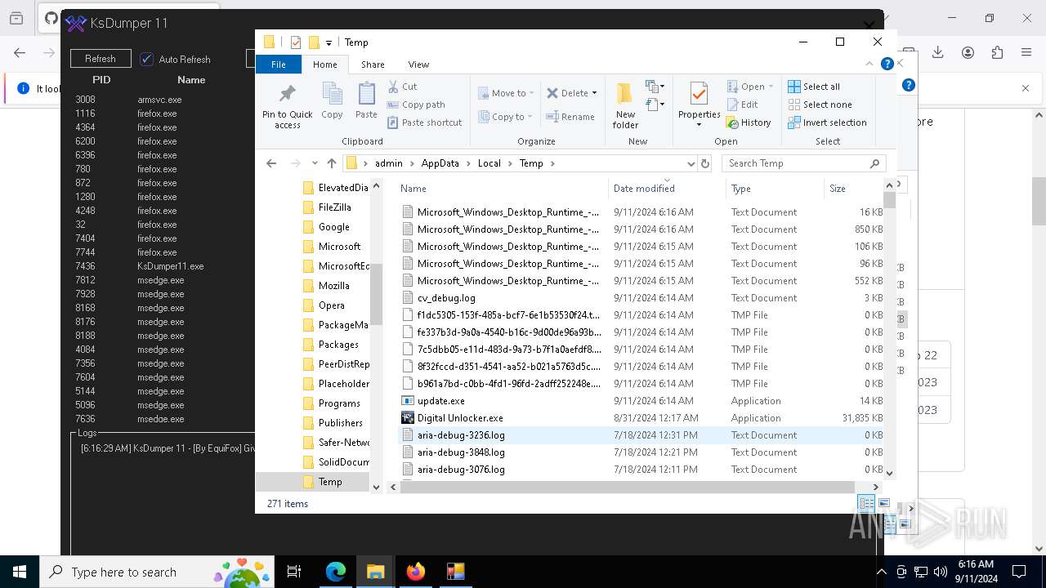This screenshot has width=1046, height=588.
Task: Collapse the ribbon chevron
Action: (x=869, y=65)
